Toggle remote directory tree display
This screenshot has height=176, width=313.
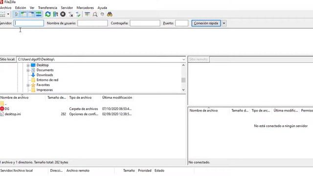point(31,14)
